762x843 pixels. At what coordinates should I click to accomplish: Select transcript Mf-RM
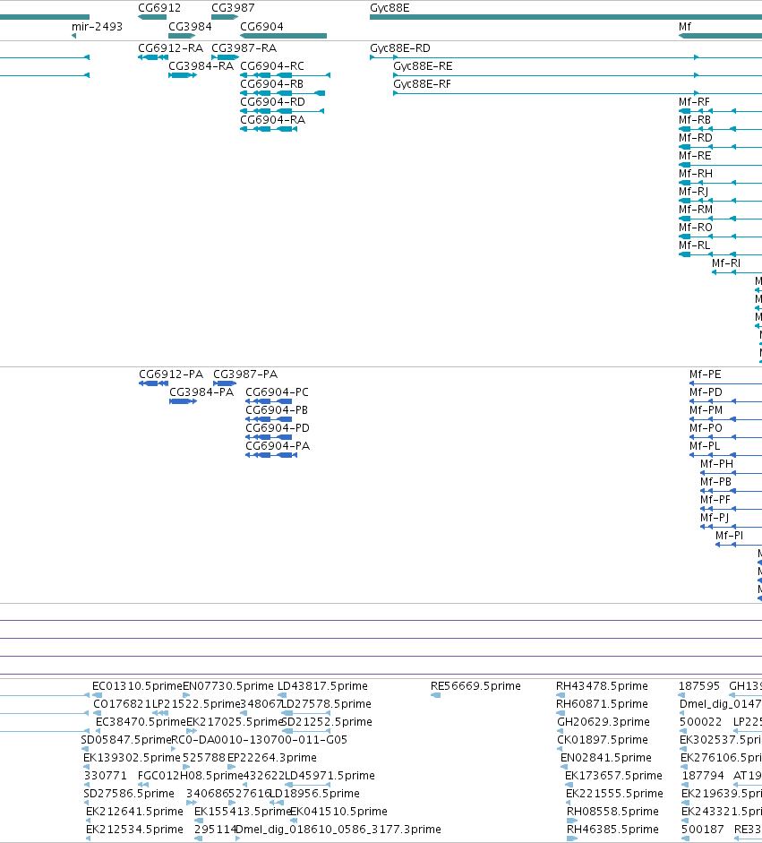(696, 210)
